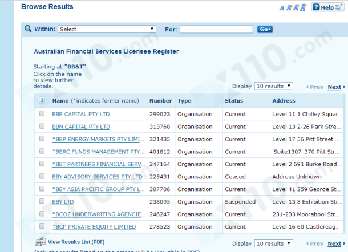This screenshot has height=252, width=348.
Task: Click the Go button
Action: pyautogui.click(x=265, y=29)
